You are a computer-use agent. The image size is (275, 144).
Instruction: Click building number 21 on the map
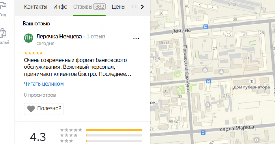pyautogui.click(x=245, y=34)
